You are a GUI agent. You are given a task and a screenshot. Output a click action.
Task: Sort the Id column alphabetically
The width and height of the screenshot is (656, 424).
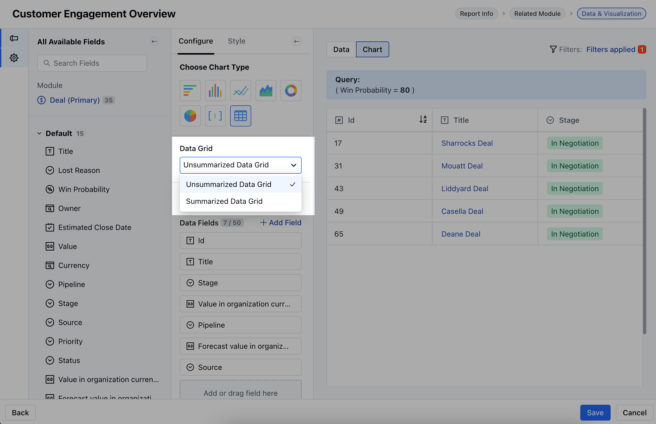[x=423, y=119]
